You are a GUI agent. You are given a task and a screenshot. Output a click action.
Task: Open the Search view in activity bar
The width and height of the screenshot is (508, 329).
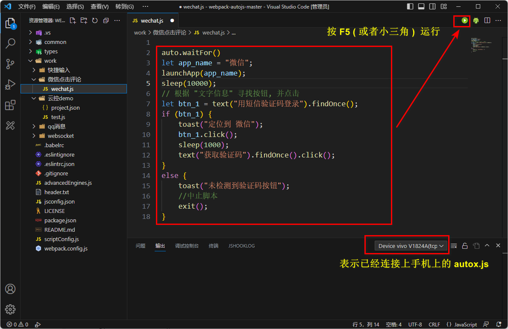pyautogui.click(x=10, y=44)
